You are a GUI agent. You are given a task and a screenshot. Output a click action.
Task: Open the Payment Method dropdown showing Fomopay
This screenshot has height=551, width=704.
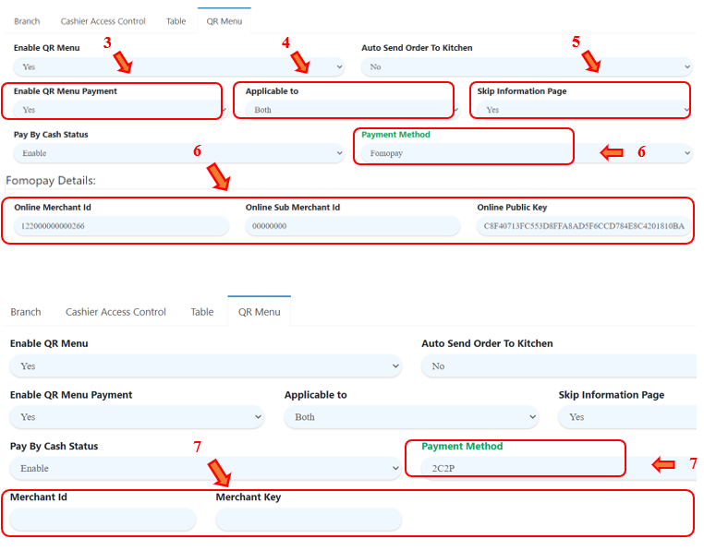click(462, 153)
